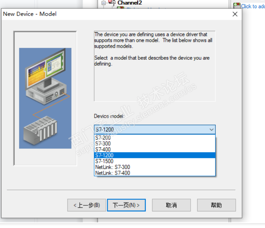
Task: Continue with 下一页(N) button
Action: click(x=126, y=205)
